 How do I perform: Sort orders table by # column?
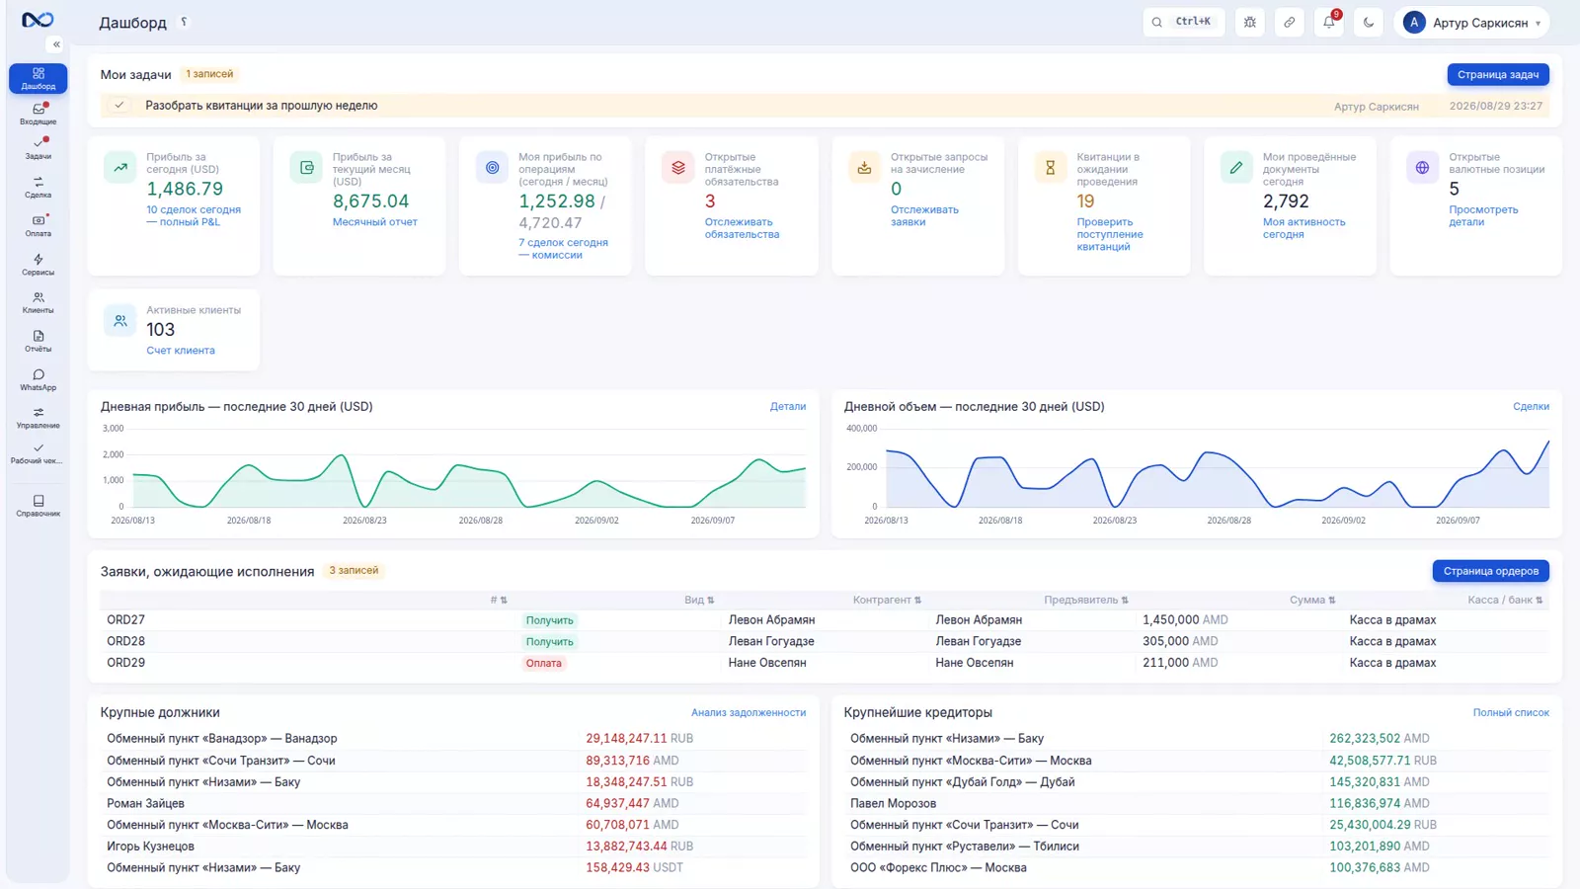pos(499,600)
